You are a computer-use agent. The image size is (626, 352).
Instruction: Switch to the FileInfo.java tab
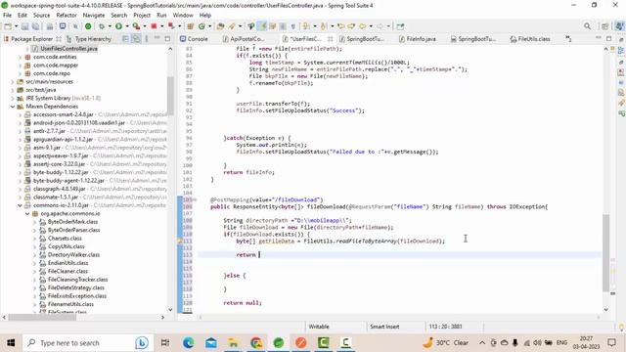point(418,39)
